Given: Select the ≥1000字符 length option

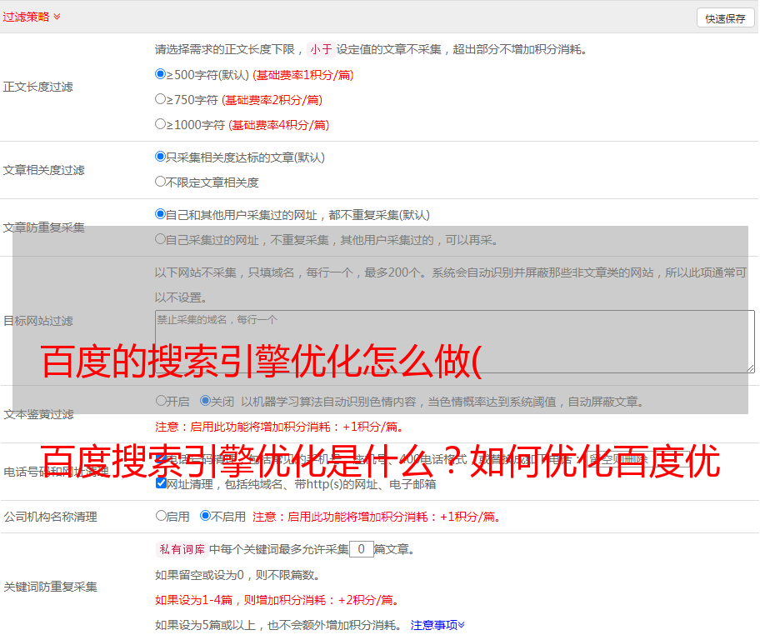Looking at the screenshot, I should (x=161, y=124).
